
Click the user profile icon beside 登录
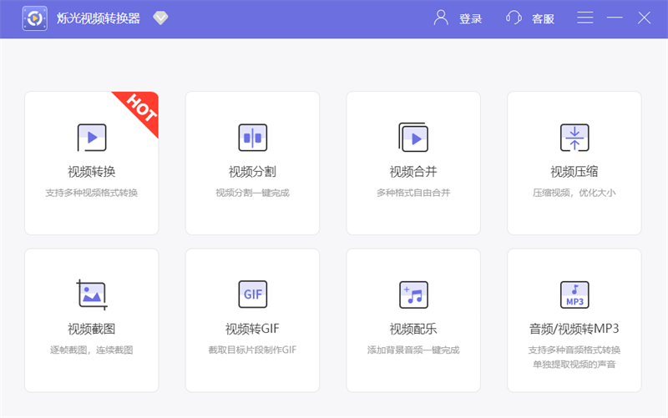[441, 18]
